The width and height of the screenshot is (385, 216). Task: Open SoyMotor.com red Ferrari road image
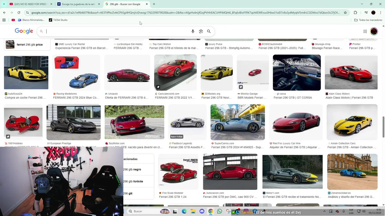click(x=134, y=122)
